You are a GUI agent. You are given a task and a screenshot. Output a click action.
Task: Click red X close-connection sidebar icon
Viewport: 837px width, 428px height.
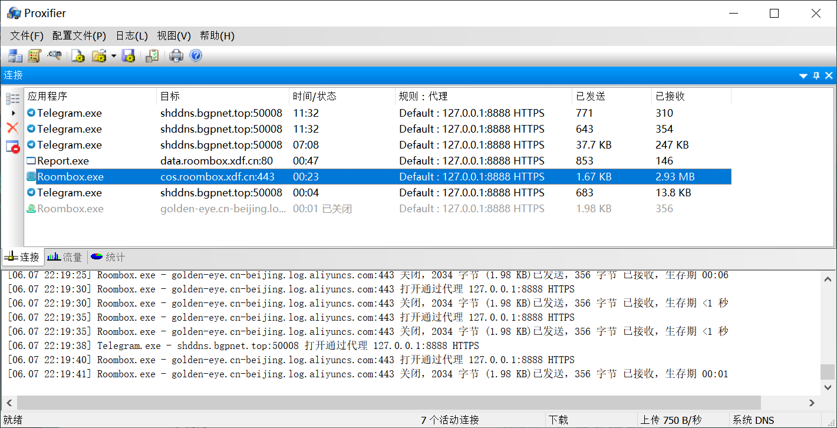pos(12,128)
